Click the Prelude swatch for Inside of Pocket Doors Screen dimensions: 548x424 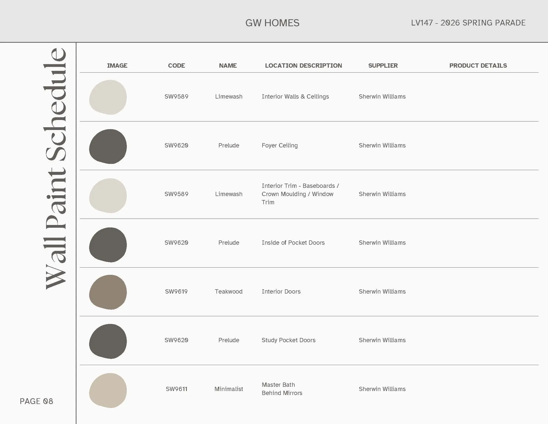click(108, 245)
